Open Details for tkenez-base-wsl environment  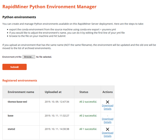108,109
